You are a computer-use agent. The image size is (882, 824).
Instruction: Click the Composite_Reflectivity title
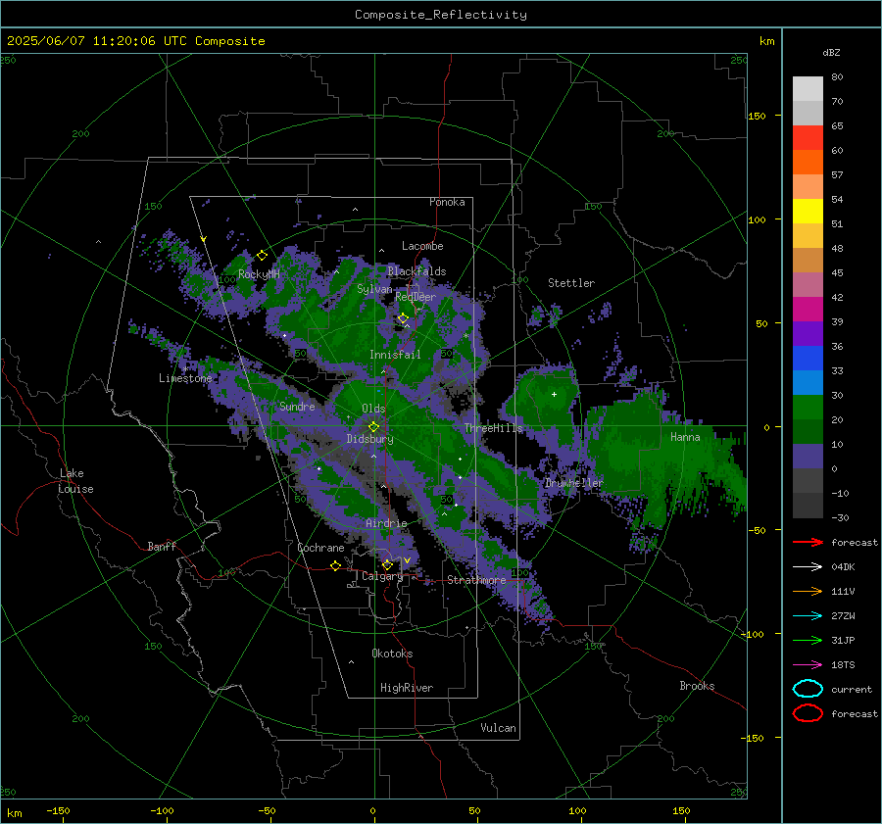(x=440, y=15)
